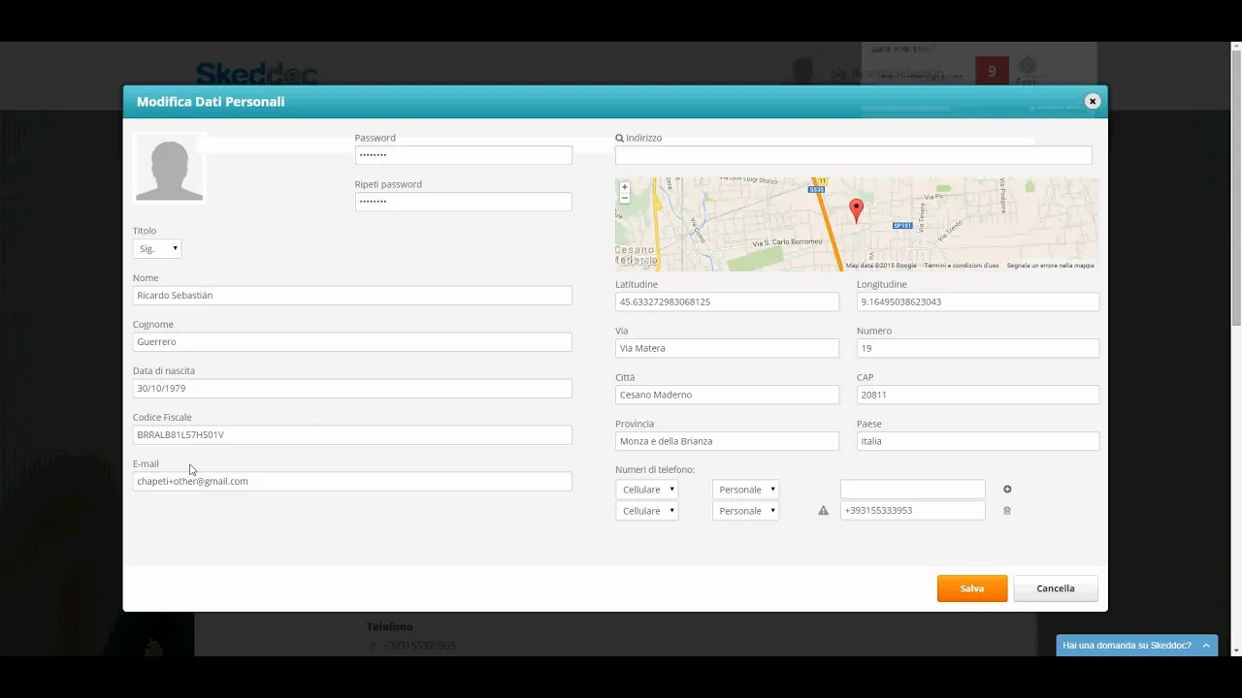Click the Data di nascita field
The image size is (1242, 698).
pos(352,388)
